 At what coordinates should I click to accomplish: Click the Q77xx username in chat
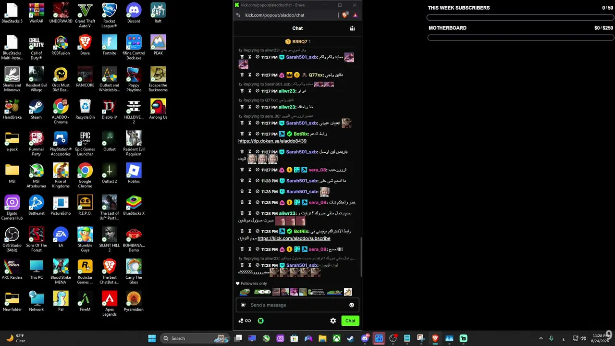click(x=316, y=75)
